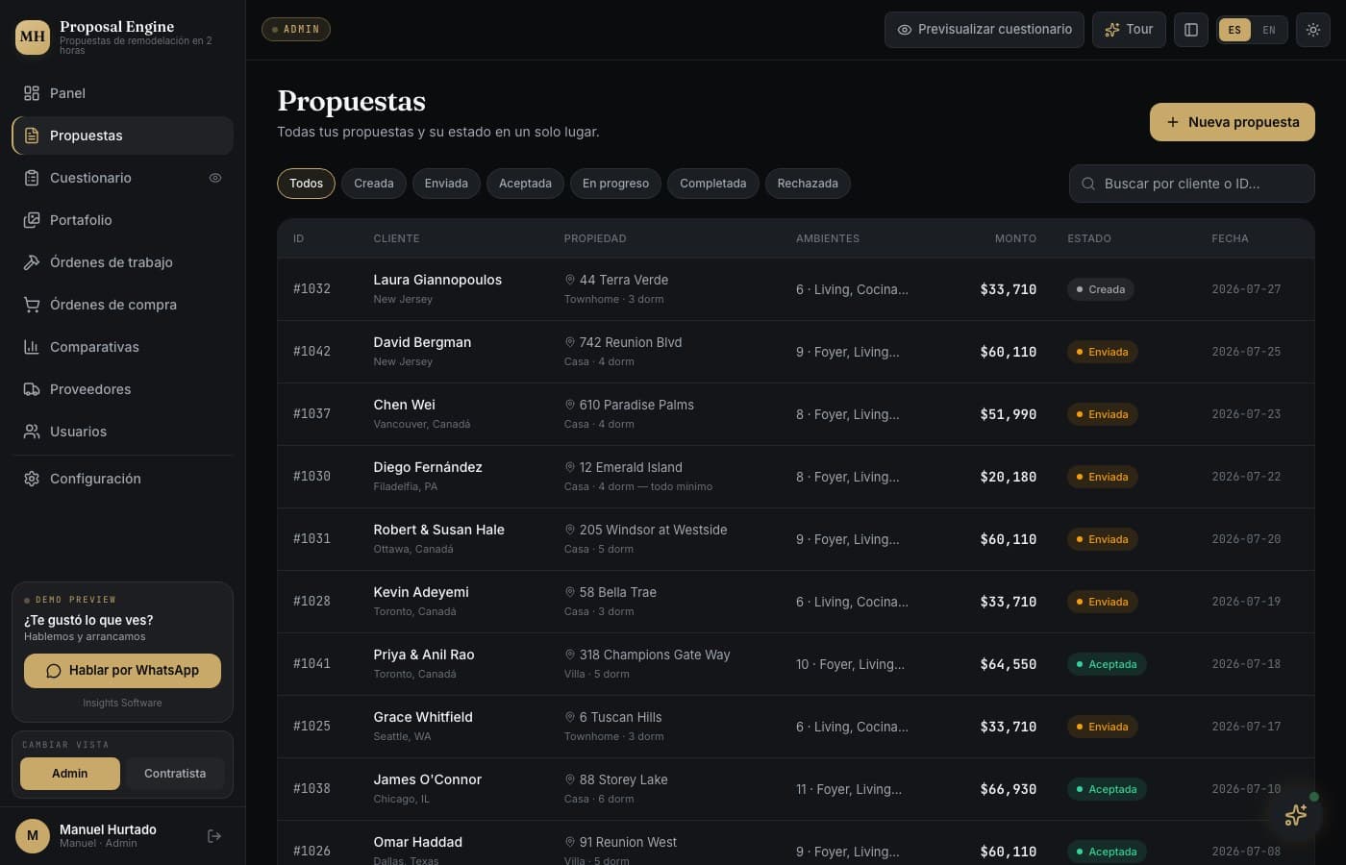Screen dimensions: 1346x865
Task: Filter proposals by Aceptada
Action: tap(525, 184)
